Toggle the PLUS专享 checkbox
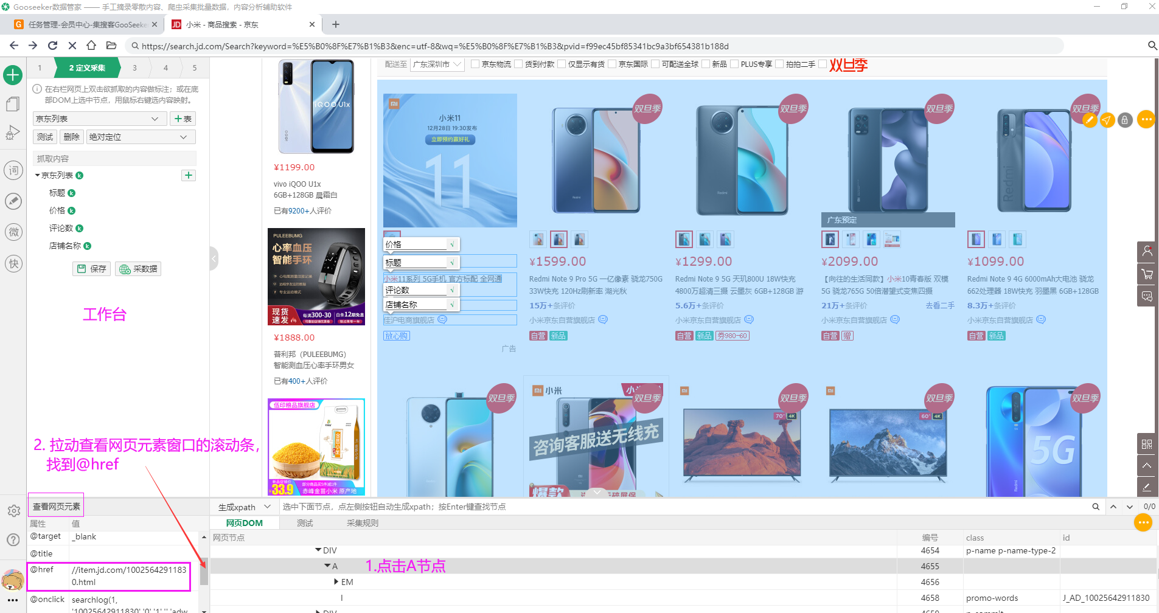 [734, 64]
